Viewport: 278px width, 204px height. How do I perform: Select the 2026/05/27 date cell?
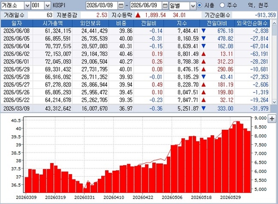tap(17, 85)
